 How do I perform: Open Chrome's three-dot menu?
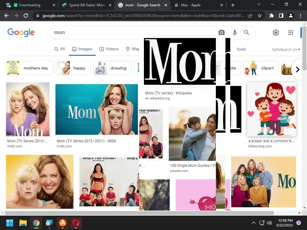300,16
